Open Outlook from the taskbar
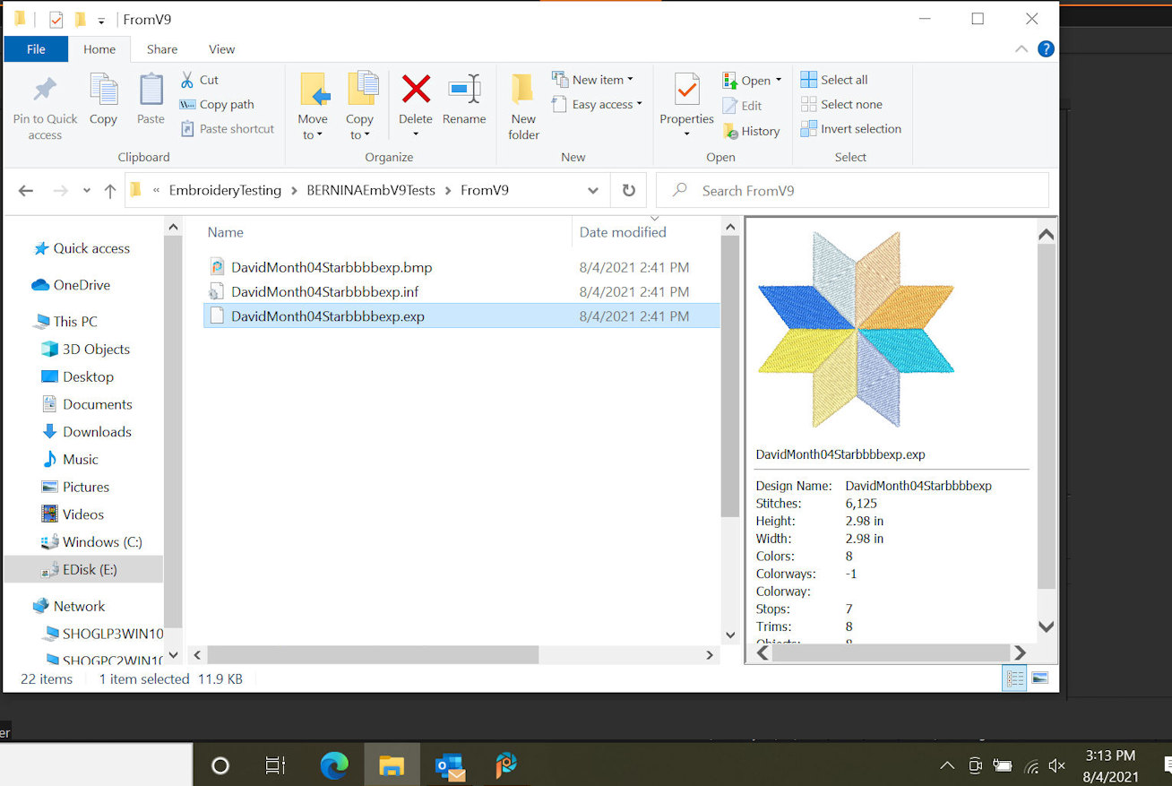This screenshot has height=786, width=1172. (450, 765)
